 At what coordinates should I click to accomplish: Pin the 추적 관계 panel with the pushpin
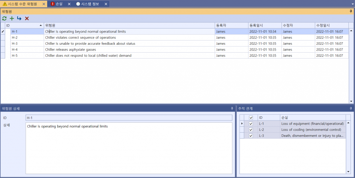click(351, 108)
